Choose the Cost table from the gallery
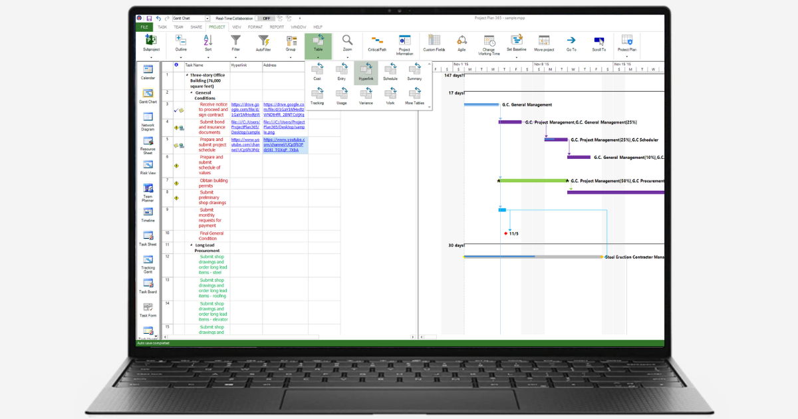This screenshot has width=798, height=419. click(x=317, y=72)
